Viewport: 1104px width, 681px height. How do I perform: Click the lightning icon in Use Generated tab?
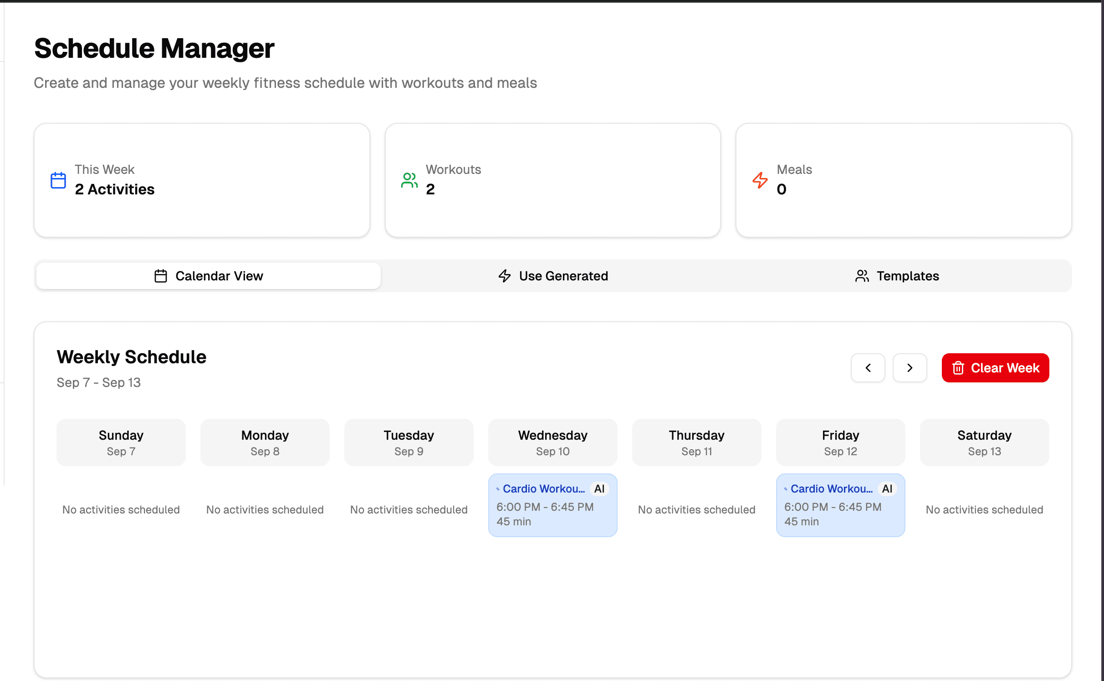[505, 276]
